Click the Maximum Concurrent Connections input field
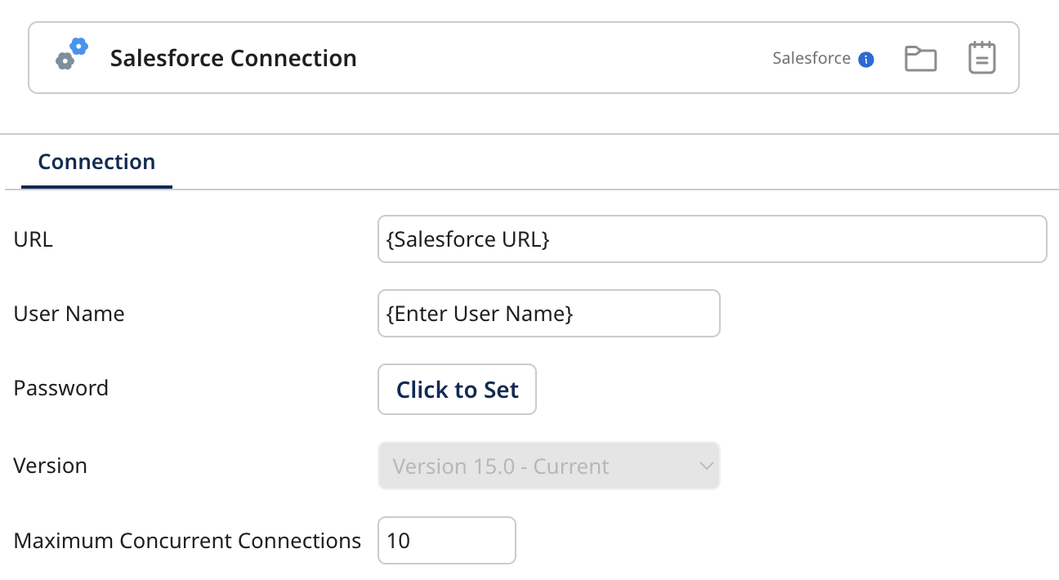Screen dimensions: 1059x580 pos(446,541)
